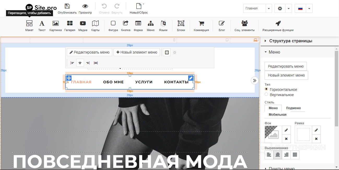
Task: Click Редактировать меню in popup toolbar
Action: 90,52
